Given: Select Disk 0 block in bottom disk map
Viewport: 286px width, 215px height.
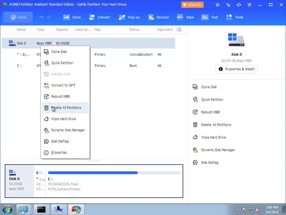Looking at the screenshot, I should pyautogui.click(x=20, y=181).
